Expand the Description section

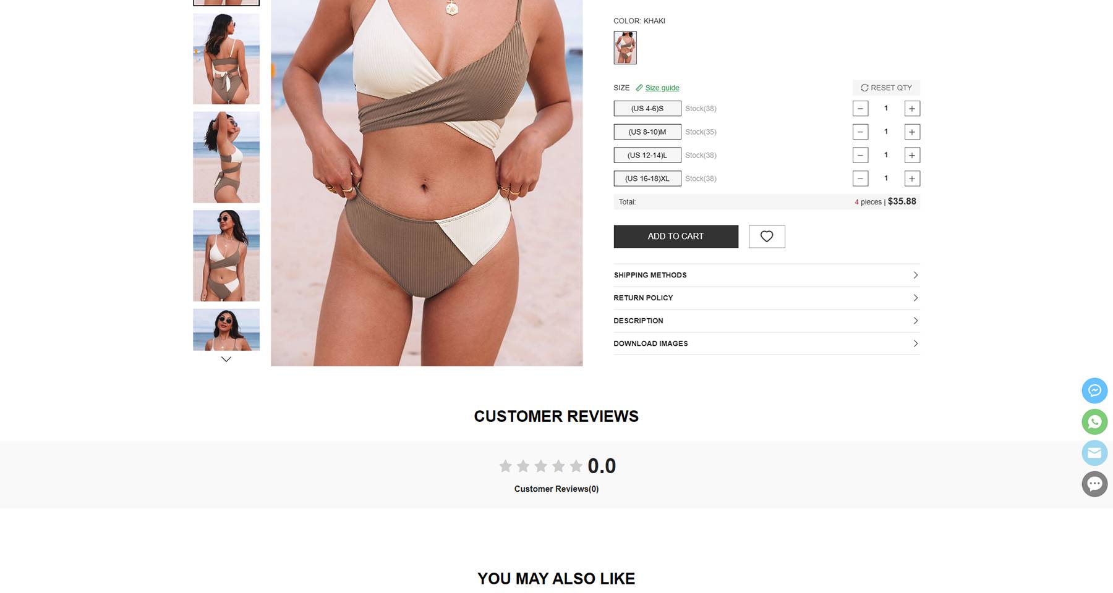coord(767,321)
